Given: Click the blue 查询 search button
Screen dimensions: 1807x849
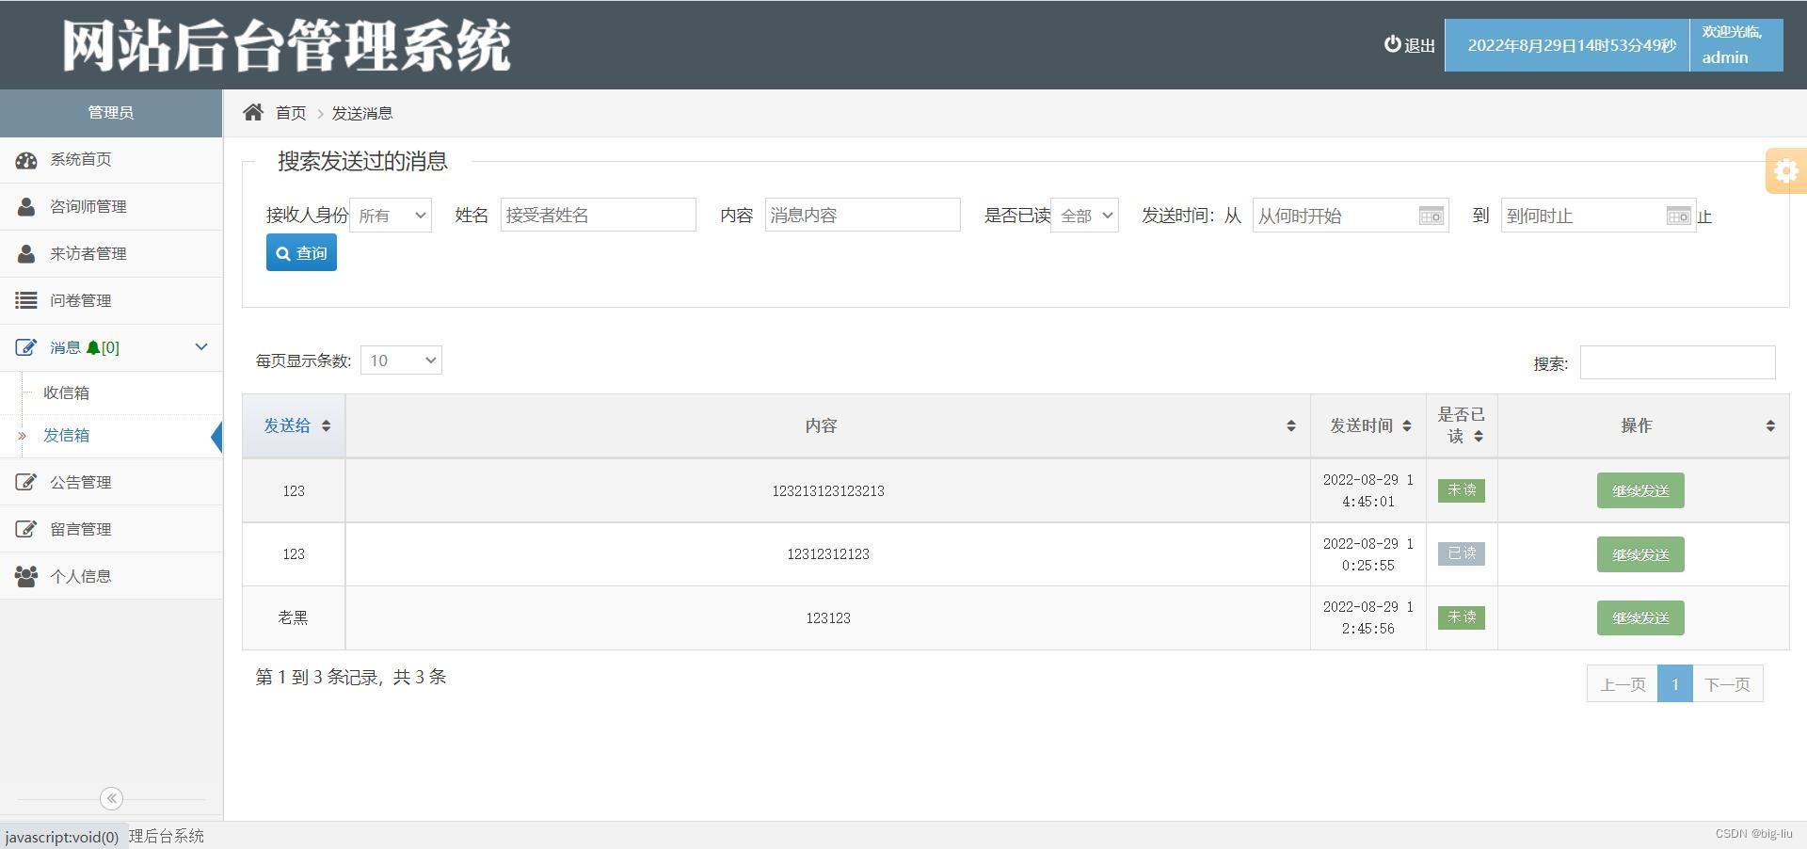Looking at the screenshot, I should coord(301,253).
